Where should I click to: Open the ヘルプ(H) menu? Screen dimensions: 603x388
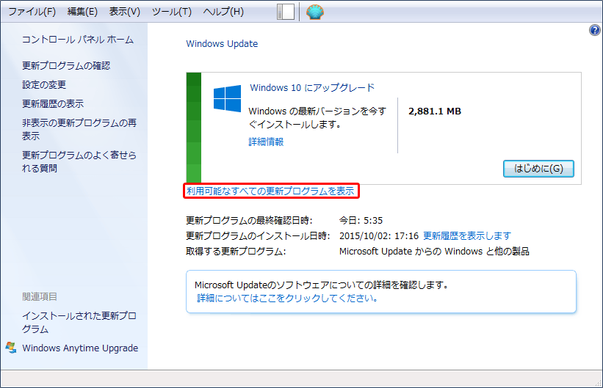click(x=223, y=12)
